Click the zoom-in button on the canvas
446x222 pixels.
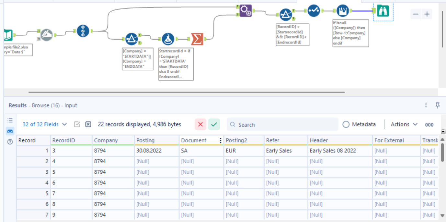pyautogui.click(x=427, y=14)
